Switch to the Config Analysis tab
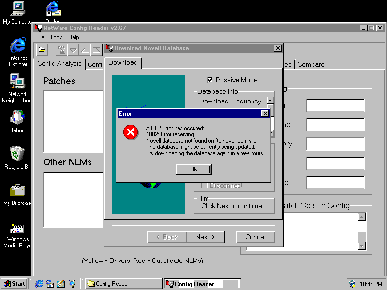 coord(59,64)
